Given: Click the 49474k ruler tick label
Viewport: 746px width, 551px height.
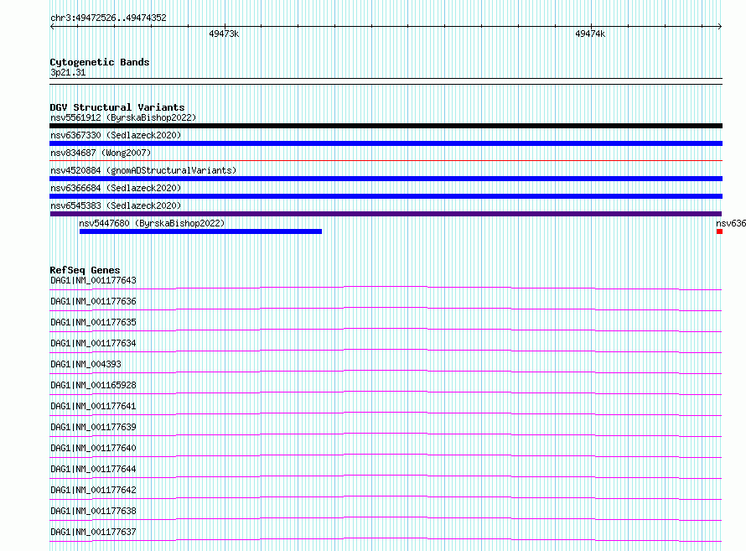Looking at the screenshot, I should (590, 34).
